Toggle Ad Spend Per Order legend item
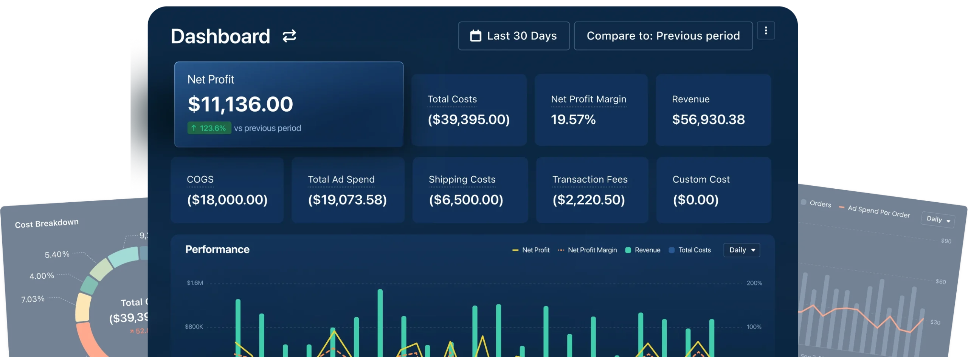The width and height of the screenshot is (968, 357). coord(874,211)
